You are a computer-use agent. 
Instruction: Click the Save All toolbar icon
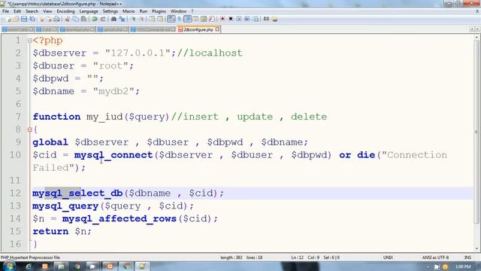pyautogui.click(x=32, y=19)
